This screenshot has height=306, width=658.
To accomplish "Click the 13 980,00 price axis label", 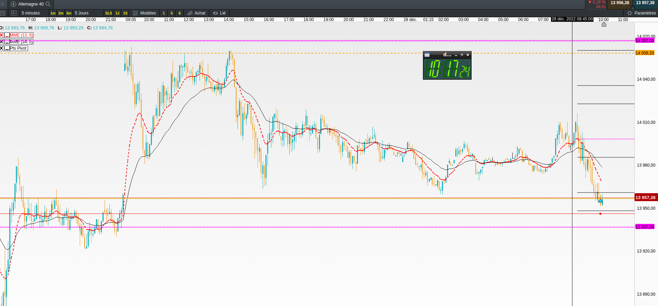I will 646,165.
